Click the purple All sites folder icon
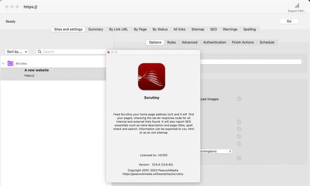The image size is (310, 186). coord(10,63)
